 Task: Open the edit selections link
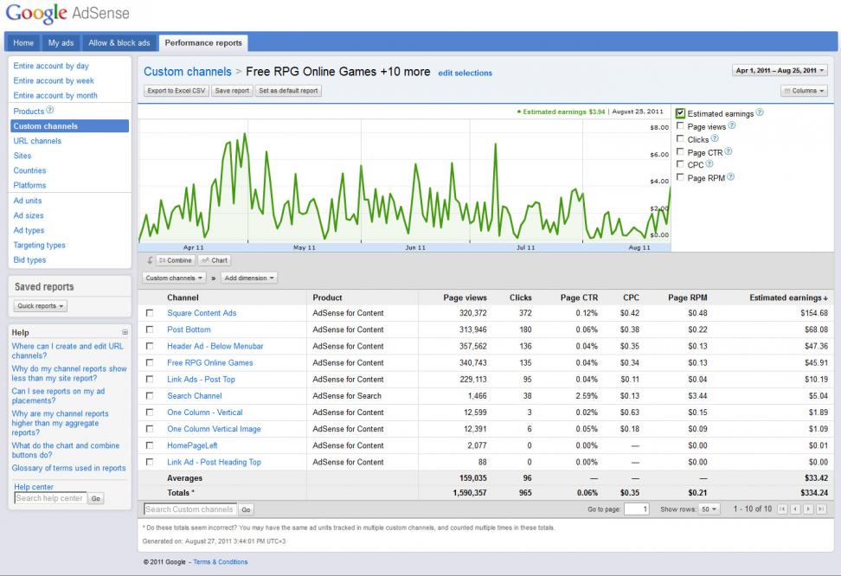465,74
